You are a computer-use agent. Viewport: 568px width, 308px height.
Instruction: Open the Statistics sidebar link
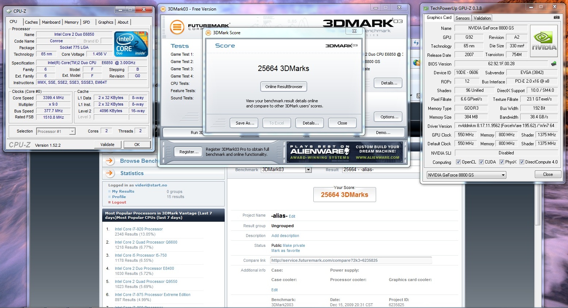(x=132, y=174)
